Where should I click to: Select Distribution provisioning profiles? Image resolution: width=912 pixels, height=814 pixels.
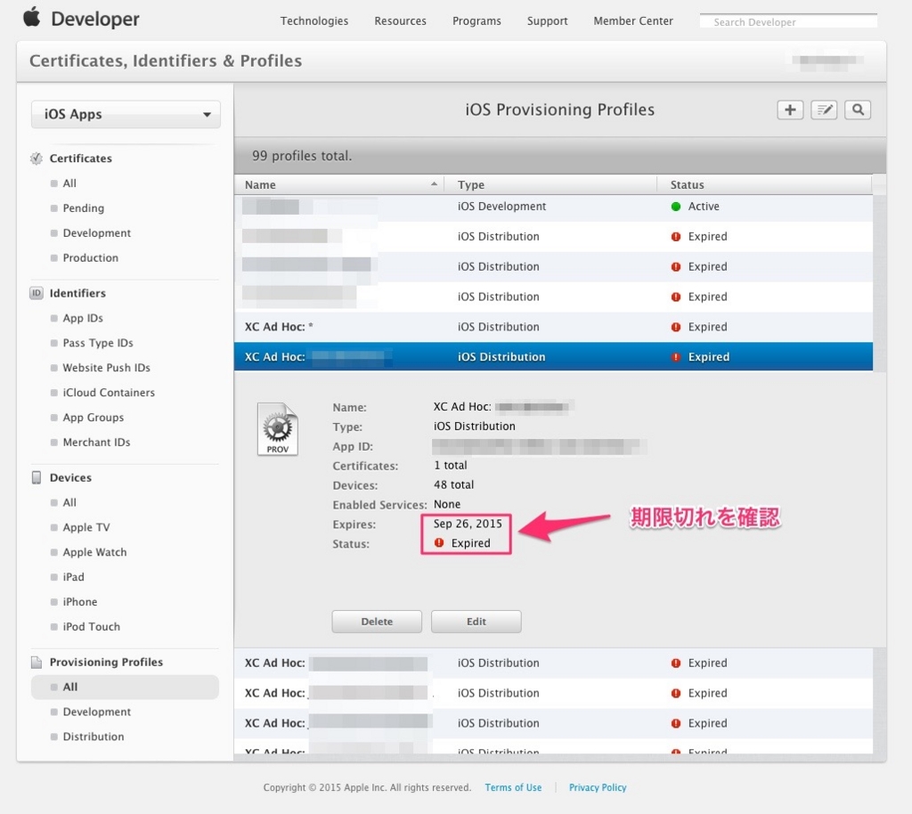pos(93,737)
